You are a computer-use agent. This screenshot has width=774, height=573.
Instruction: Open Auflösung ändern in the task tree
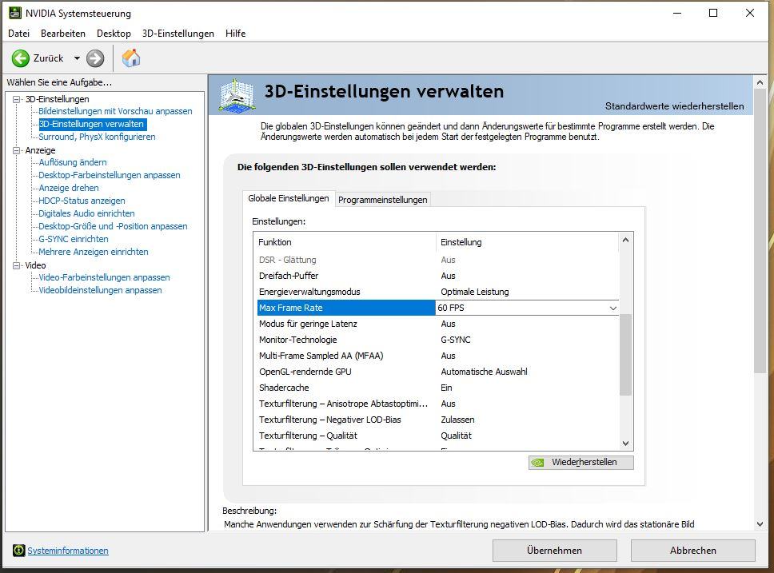coord(73,162)
